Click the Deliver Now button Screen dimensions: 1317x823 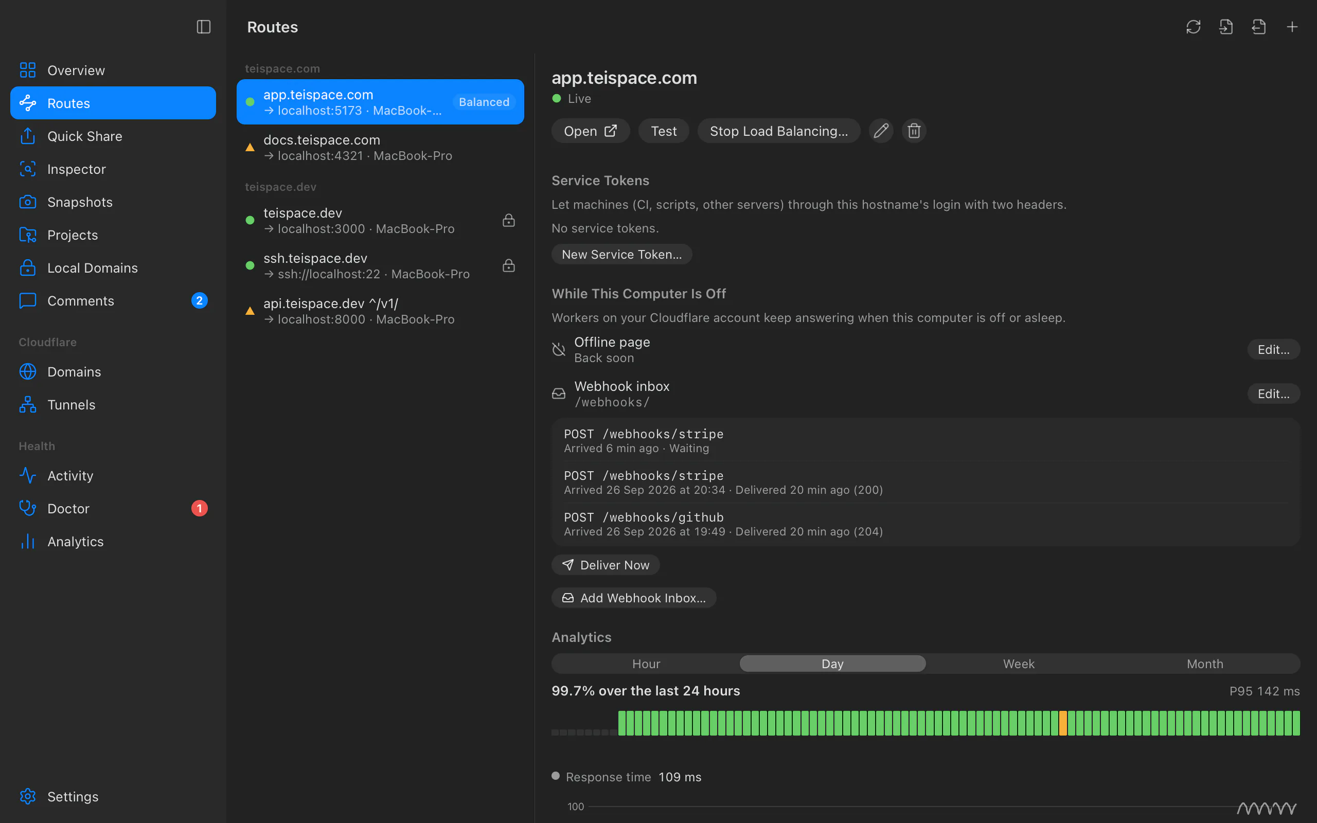[606, 565]
